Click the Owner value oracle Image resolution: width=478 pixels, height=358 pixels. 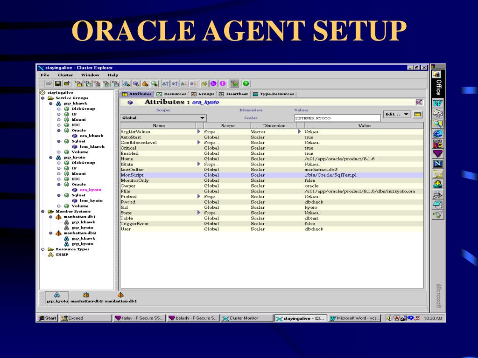coord(311,186)
